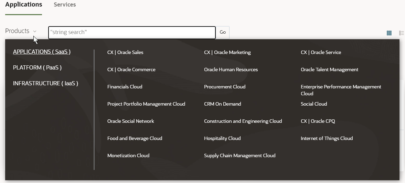Focus the string search input field
405x183 pixels.
pyautogui.click(x=132, y=33)
